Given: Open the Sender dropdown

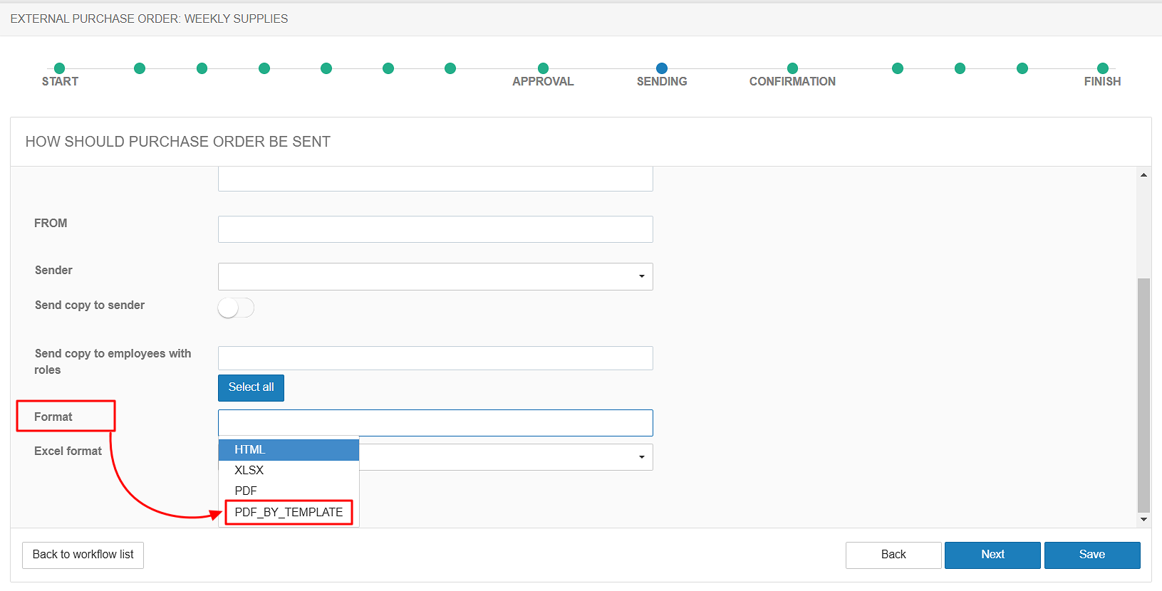Looking at the screenshot, I should pyautogui.click(x=435, y=276).
